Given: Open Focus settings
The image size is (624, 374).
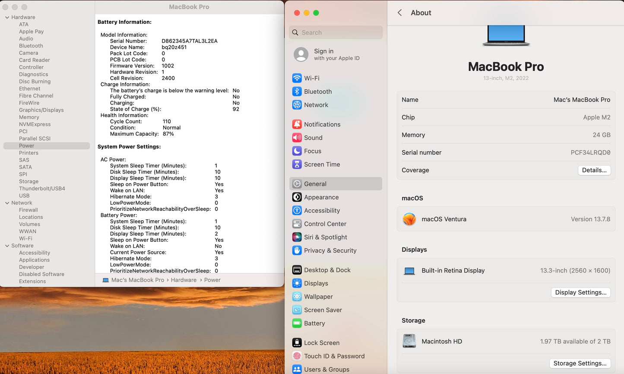Looking at the screenshot, I should [x=297, y=151].
